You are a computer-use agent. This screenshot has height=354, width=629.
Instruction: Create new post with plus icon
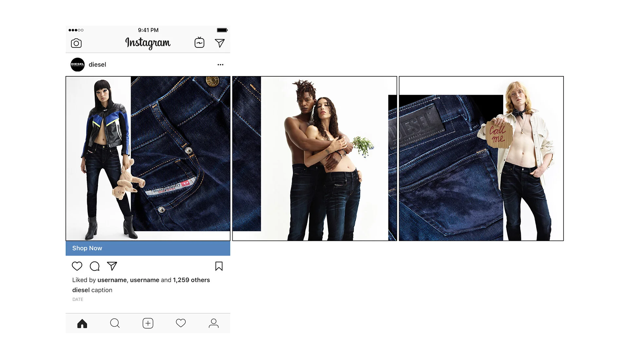pyautogui.click(x=148, y=324)
